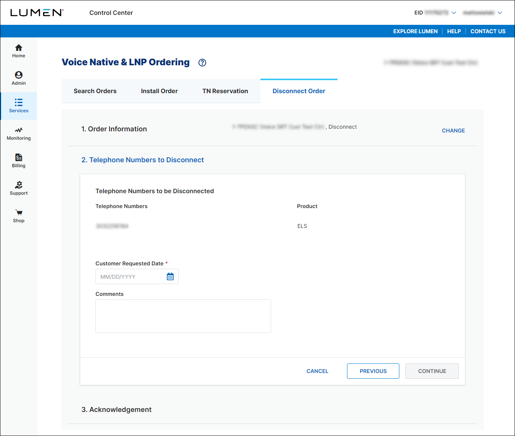Switch to the TN Reservation tab
Viewport: 515px width, 436px height.
click(x=225, y=91)
